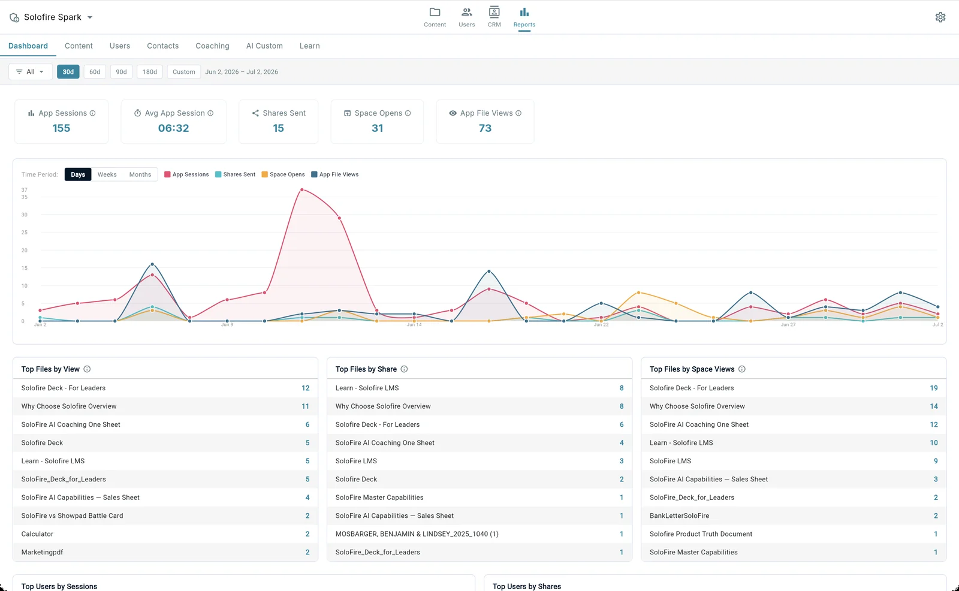Click the Solofire Spark logo icon
959x591 pixels.
14,18
